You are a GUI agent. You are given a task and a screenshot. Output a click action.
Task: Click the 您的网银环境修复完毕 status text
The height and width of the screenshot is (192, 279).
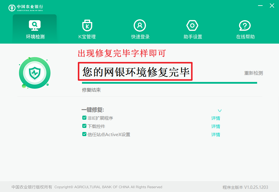pos(136,72)
